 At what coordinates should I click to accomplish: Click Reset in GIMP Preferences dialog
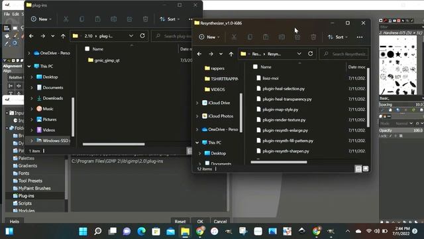180,221
